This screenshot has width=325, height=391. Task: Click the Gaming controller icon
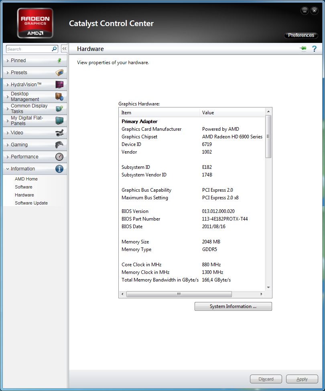[x=59, y=145]
